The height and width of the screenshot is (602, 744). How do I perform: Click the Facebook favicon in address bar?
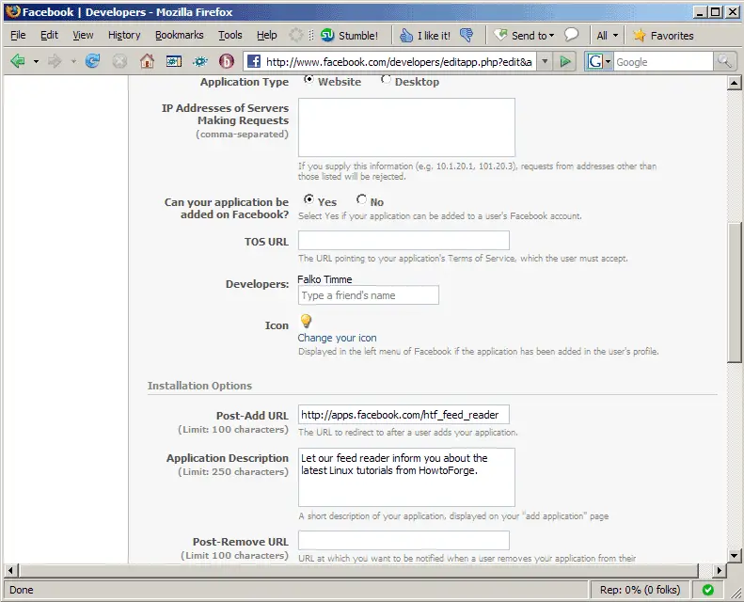pos(254,61)
